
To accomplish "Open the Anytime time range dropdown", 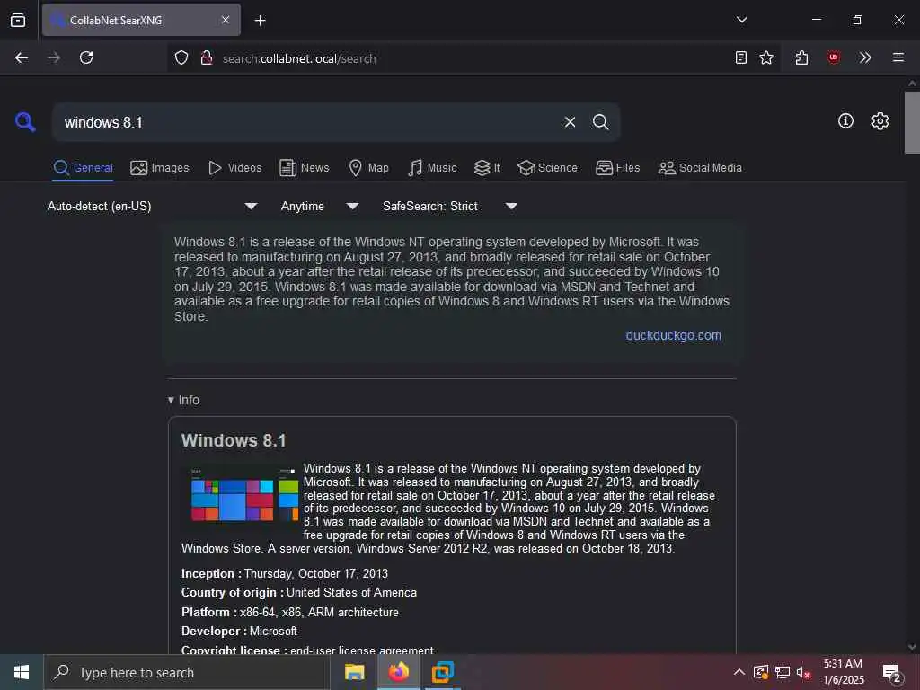I will (x=319, y=206).
